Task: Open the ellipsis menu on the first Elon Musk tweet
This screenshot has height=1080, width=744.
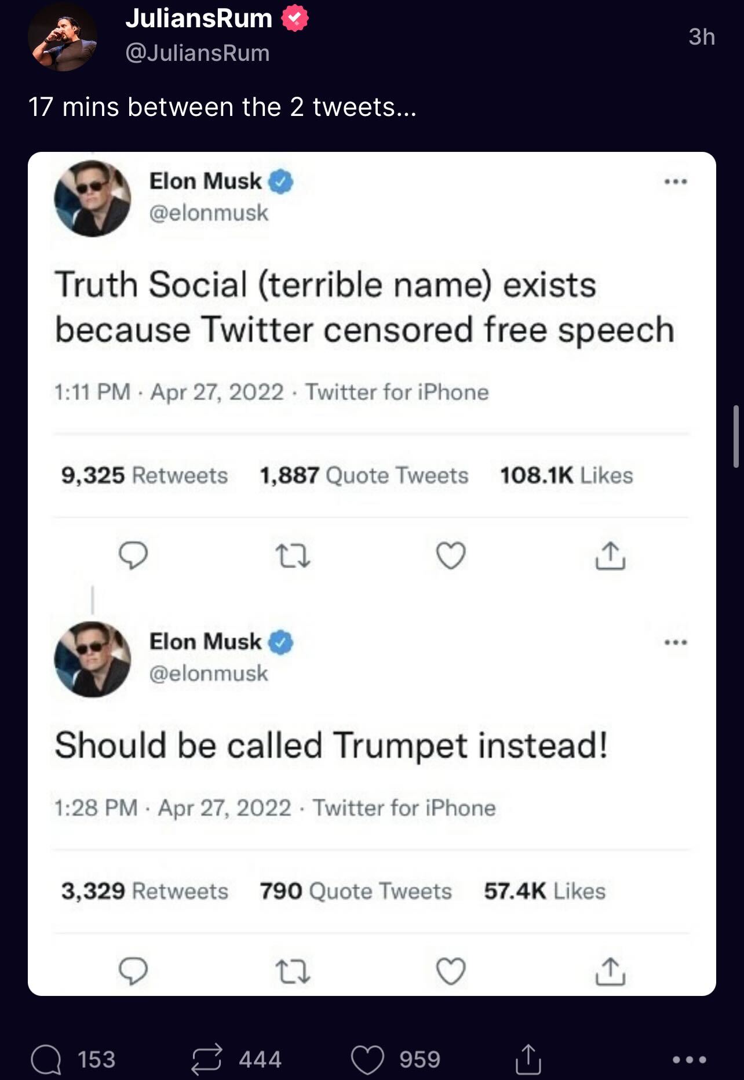Action: (x=676, y=181)
